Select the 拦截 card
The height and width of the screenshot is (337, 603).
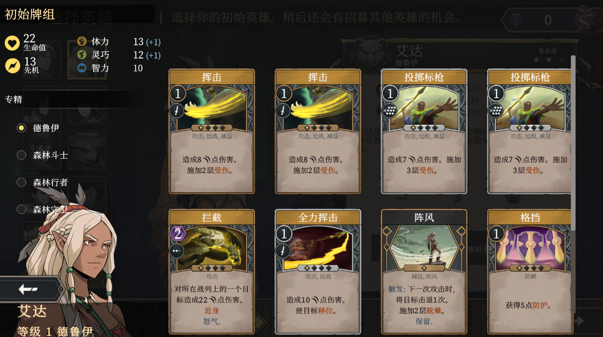coord(212,272)
